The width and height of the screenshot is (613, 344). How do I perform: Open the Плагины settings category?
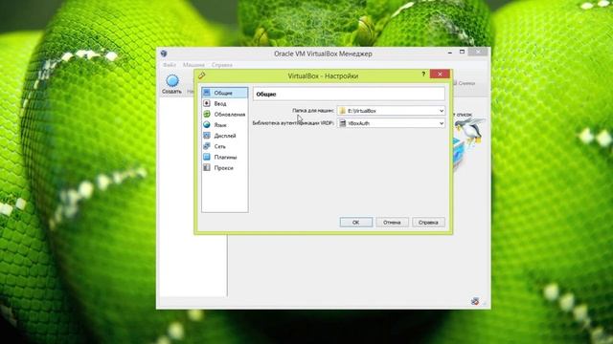(x=224, y=157)
